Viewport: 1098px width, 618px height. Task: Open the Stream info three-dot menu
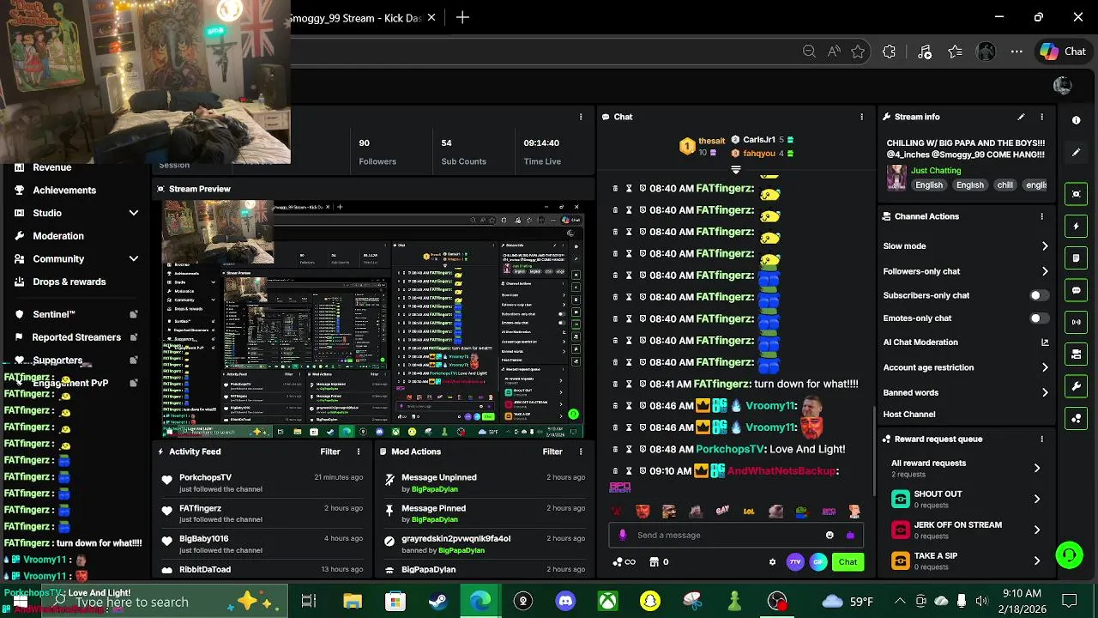click(x=1042, y=117)
